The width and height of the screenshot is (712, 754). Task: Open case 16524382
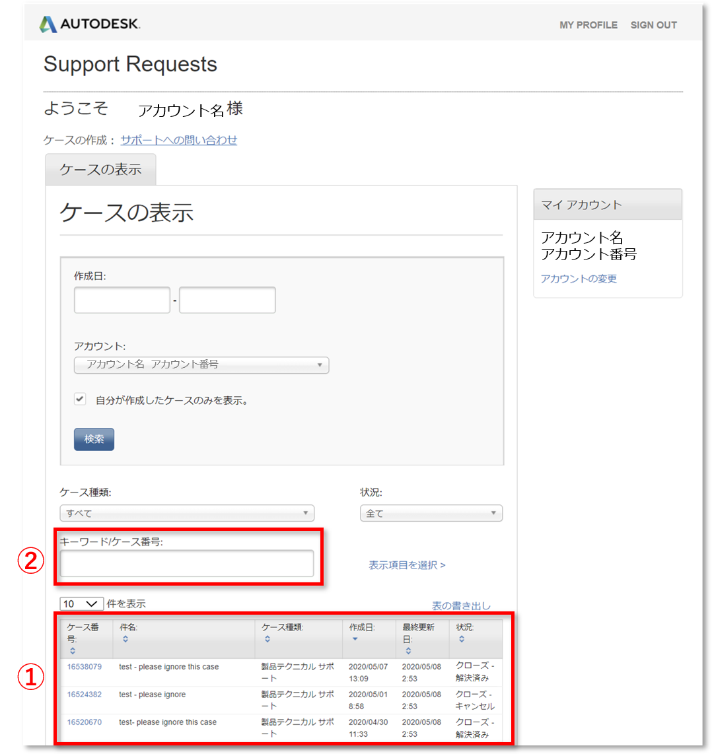(x=84, y=695)
